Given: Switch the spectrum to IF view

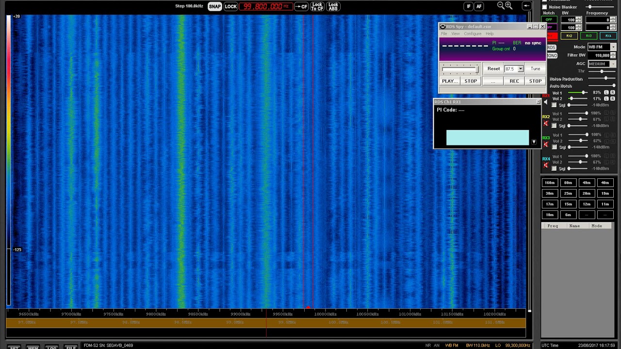Looking at the screenshot, I should coord(468,6).
